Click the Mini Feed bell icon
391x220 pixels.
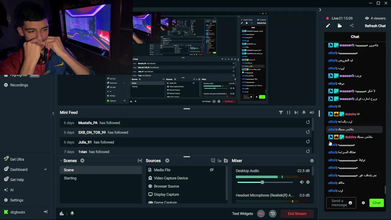[x=304, y=112]
